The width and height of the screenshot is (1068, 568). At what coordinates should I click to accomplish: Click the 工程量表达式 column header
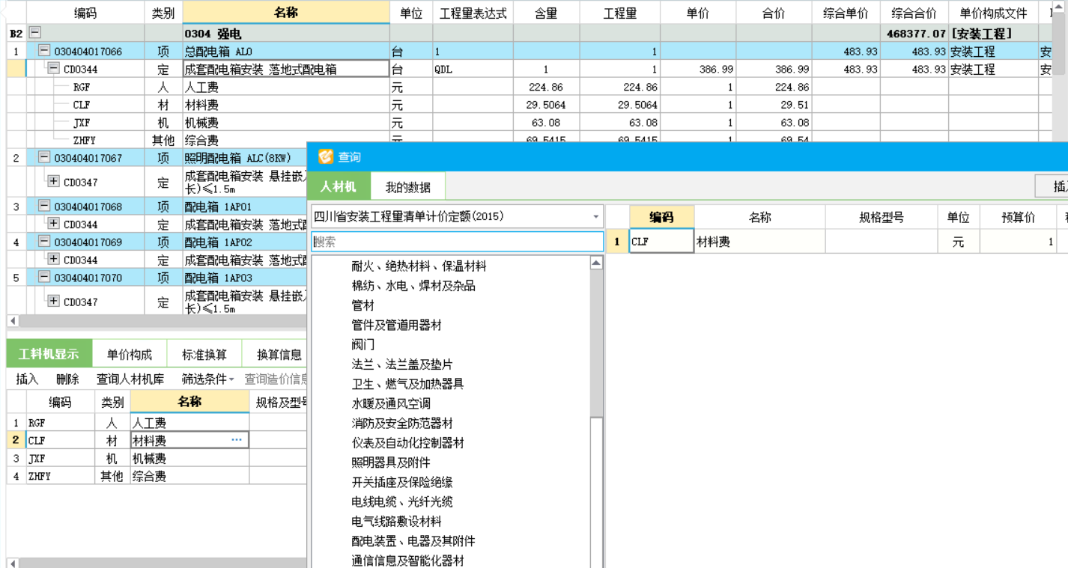pos(473,13)
